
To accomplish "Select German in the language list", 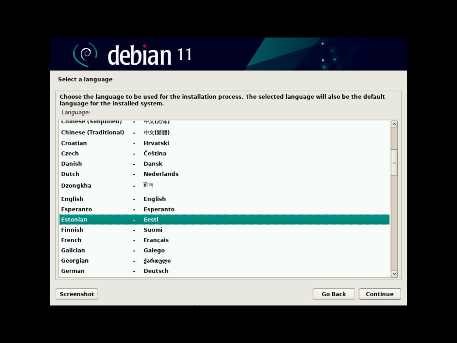I will 224,271.
